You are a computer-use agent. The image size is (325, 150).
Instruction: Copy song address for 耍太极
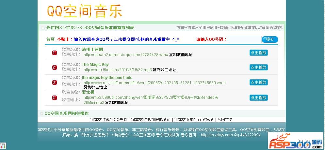pyautogui.click(x=117, y=103)
